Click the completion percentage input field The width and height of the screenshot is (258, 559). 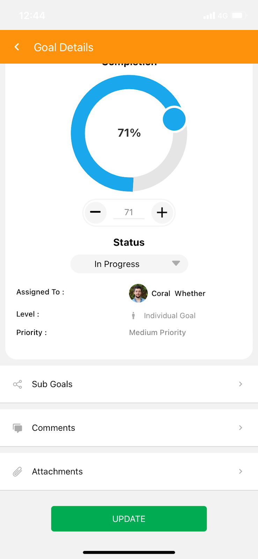click(x=129, y=212)
